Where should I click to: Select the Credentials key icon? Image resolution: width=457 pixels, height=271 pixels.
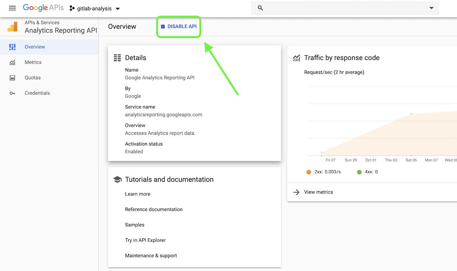tap(12, 93)
